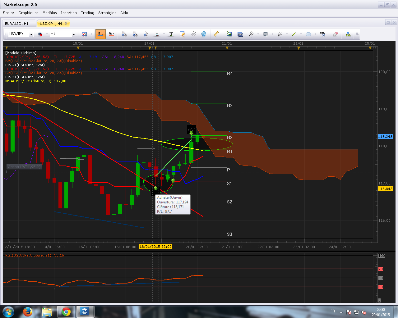The width and height of the screenshot is (398, 318).
Task: Close the USD/JPY, H4 tab
Action: pos(66,24)
